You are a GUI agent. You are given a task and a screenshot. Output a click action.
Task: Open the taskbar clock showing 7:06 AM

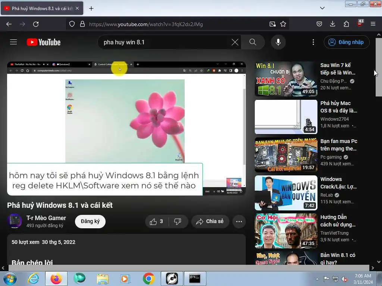click(363, 279)
